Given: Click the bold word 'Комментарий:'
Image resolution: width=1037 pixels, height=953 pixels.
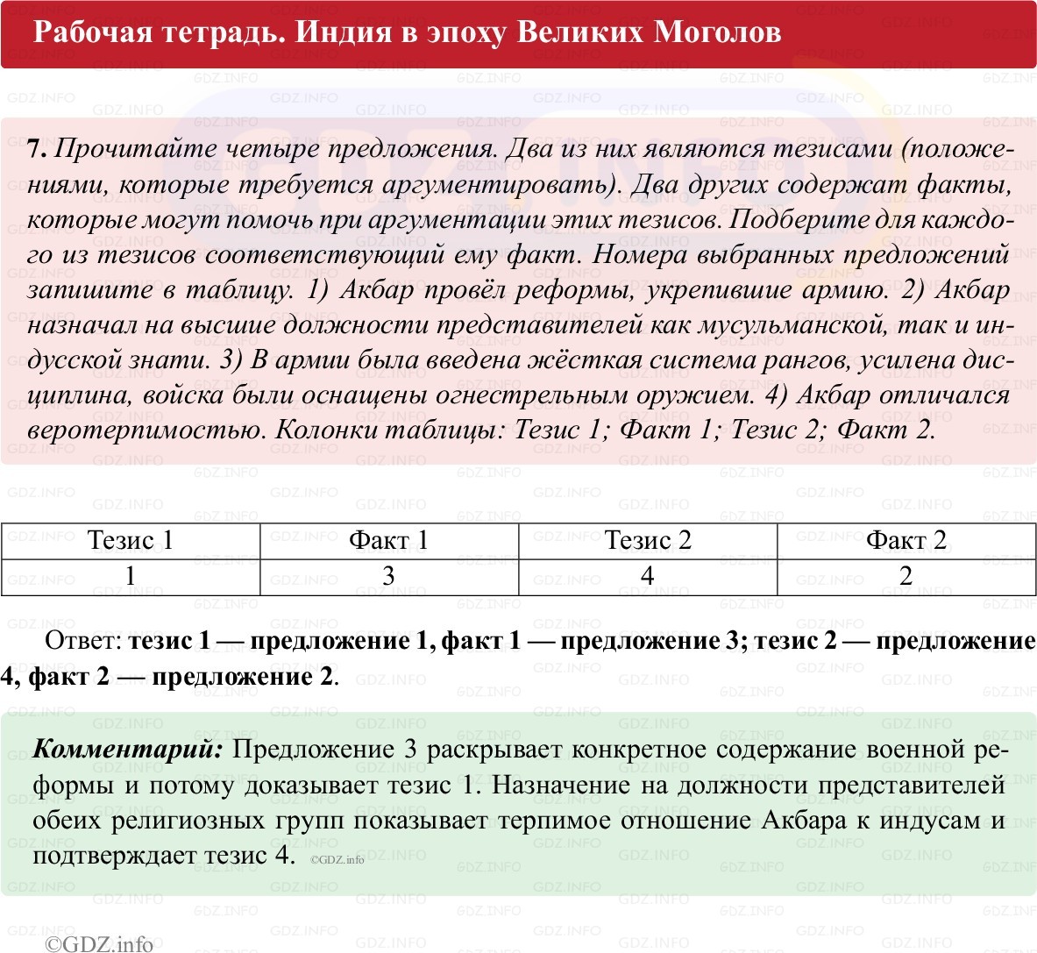Looking at the screenshot, I should [128, 750].
